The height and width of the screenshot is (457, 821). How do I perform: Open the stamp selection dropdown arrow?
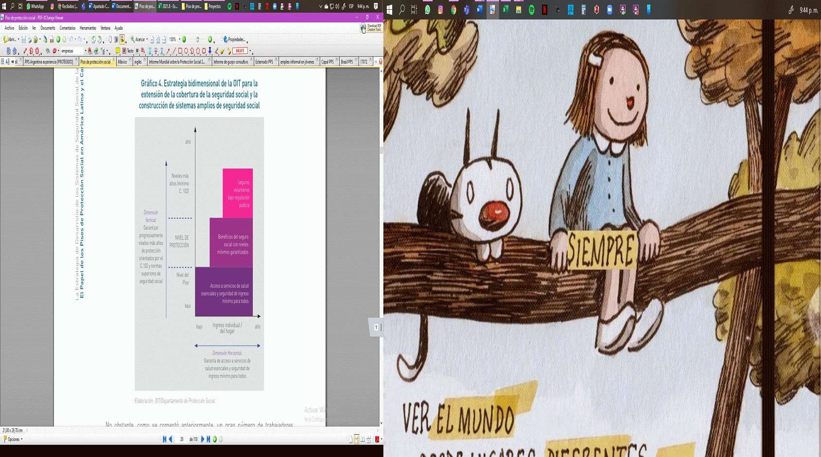(250, 51)
